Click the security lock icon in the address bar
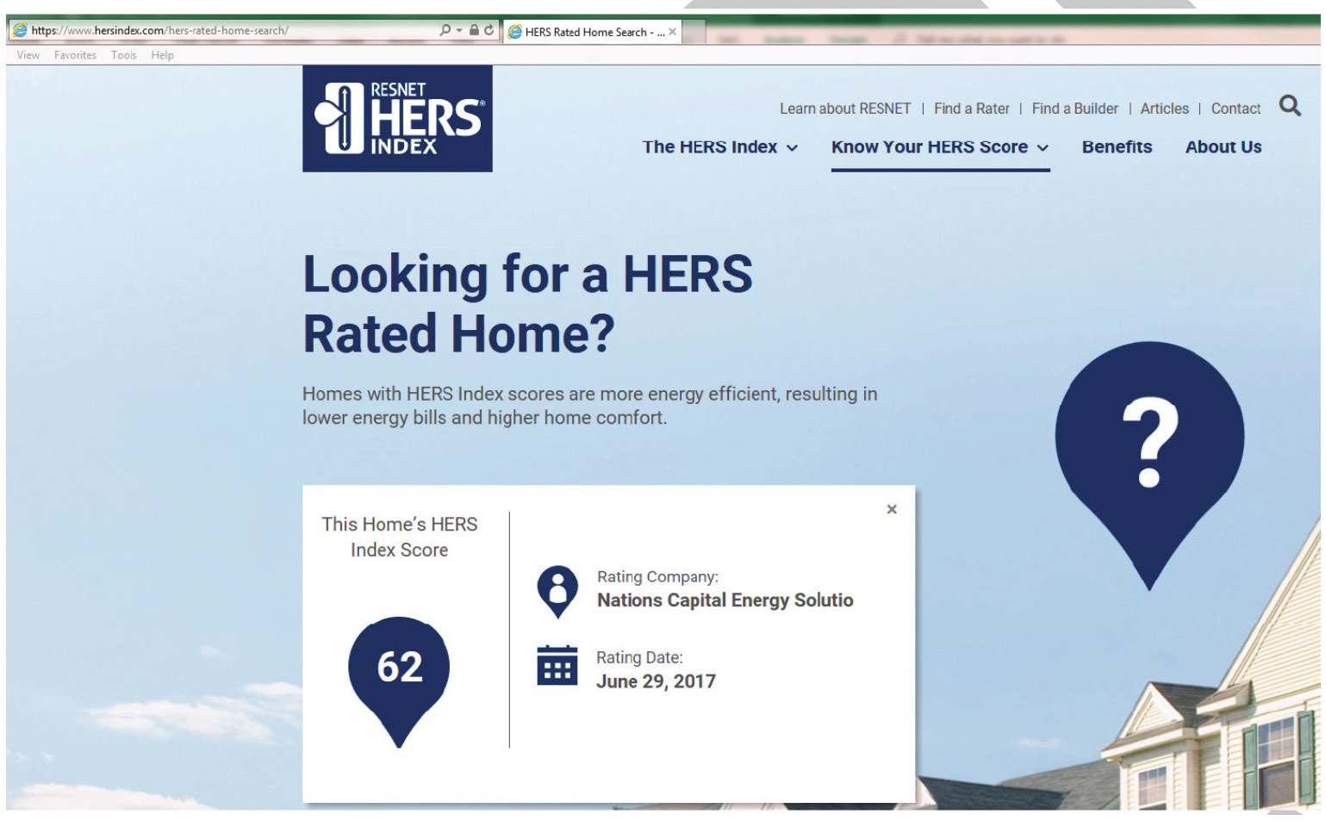Screen dimensions: 1326x827 click(474, 30)
